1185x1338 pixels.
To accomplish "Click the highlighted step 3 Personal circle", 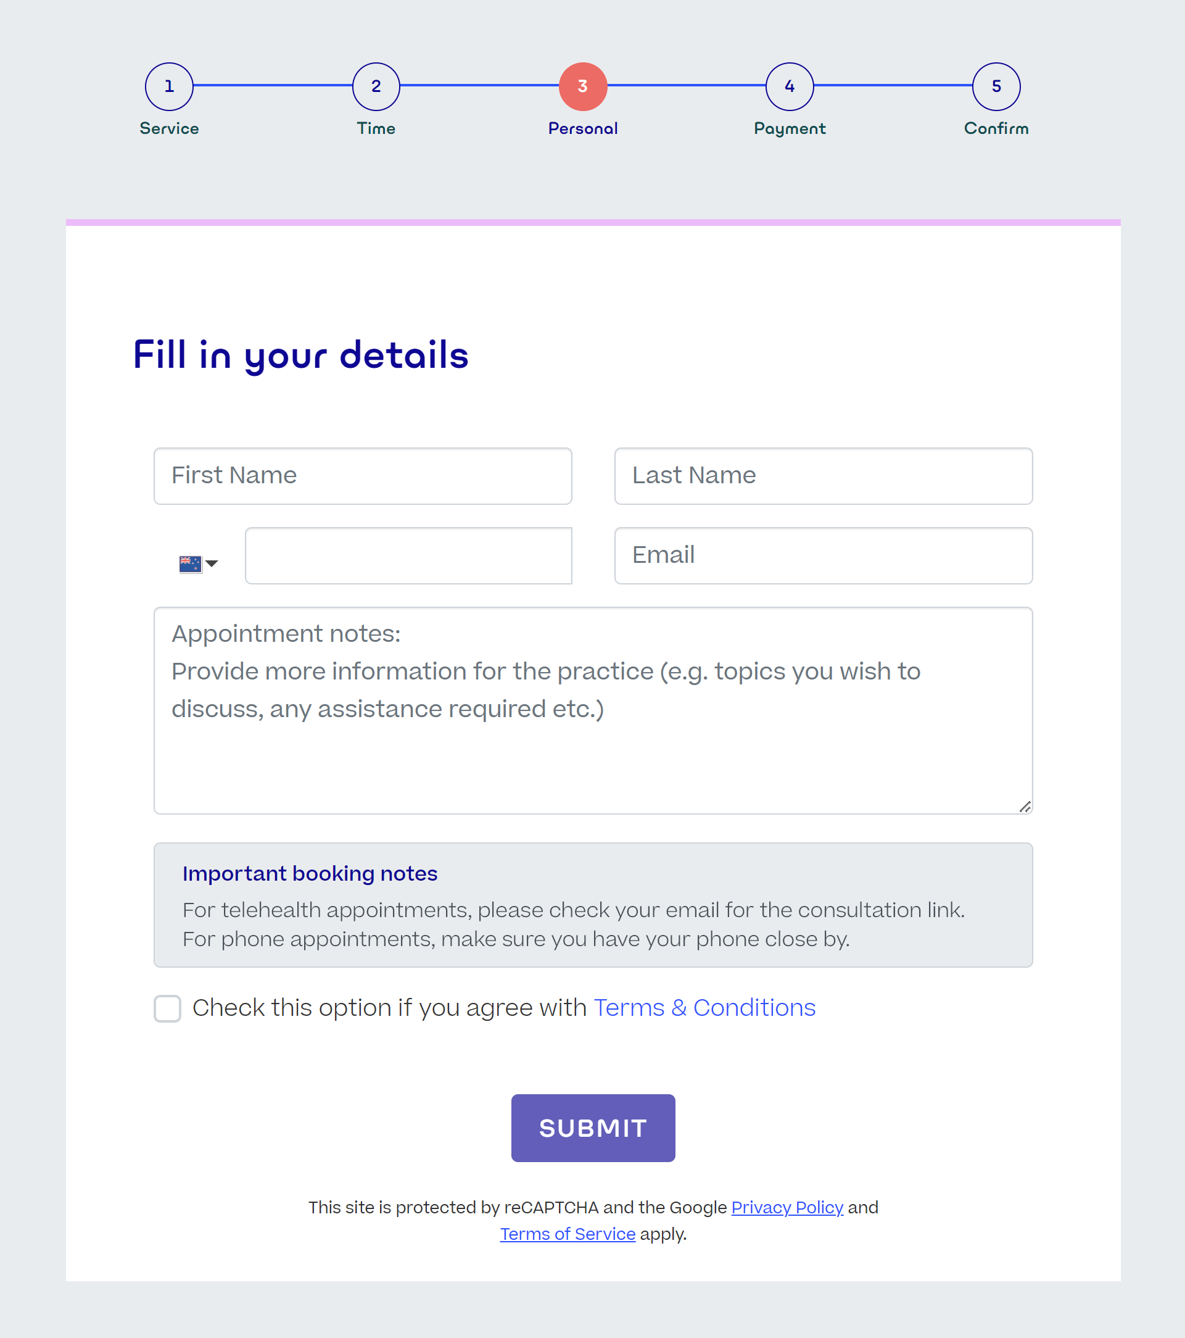I will pyautogui.click(x=582, y=86).
